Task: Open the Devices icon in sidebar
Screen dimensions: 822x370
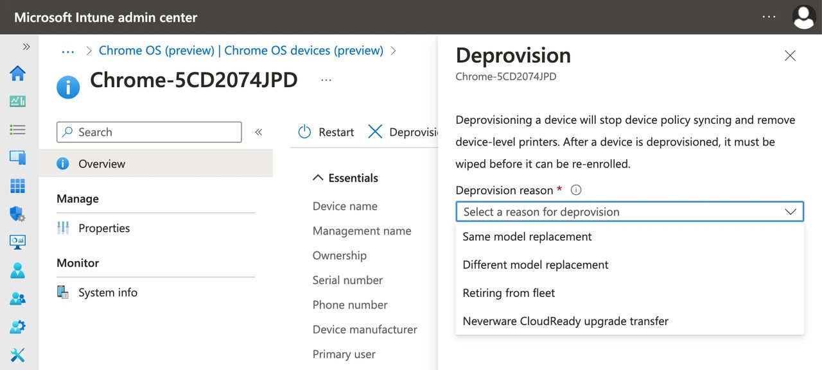Action: [18, 158]
